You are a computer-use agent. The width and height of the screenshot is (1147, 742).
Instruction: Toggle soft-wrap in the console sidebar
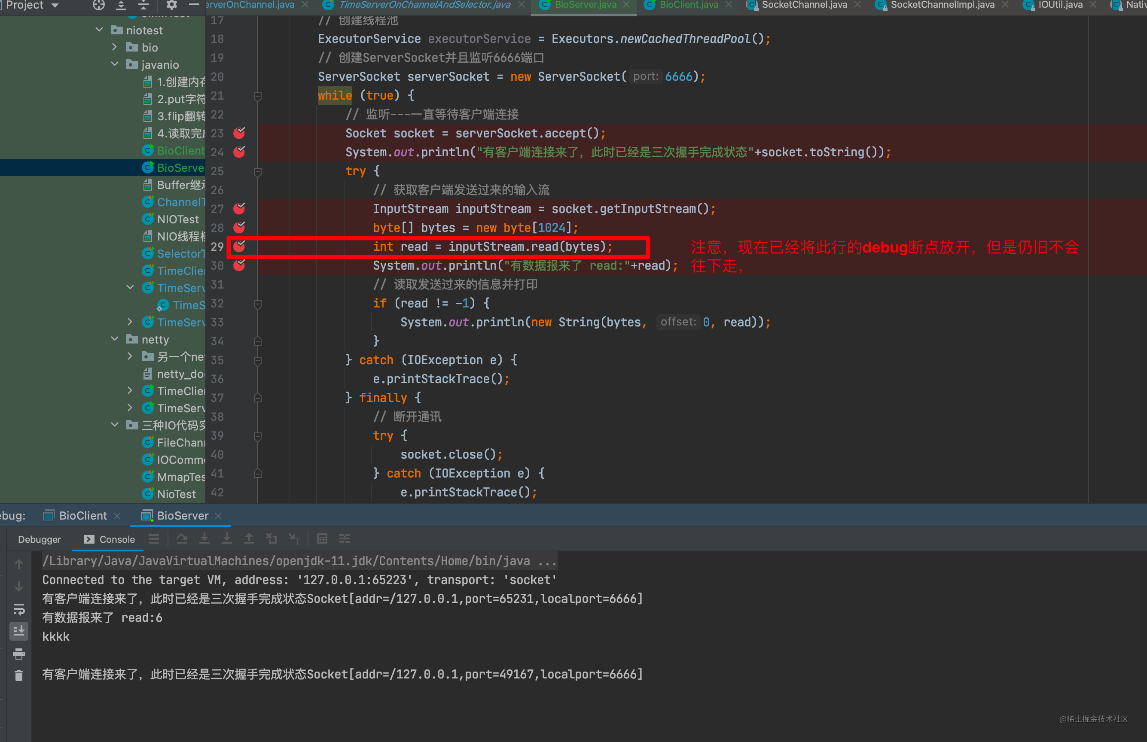click(19, 609)
